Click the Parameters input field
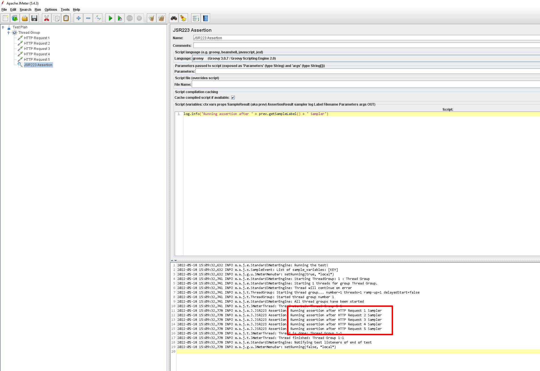Image resolution: width=540 pixels, height=371 pixels. [x=368, y=72]
